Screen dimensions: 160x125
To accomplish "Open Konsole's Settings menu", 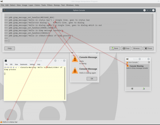I will pos(32,64).
